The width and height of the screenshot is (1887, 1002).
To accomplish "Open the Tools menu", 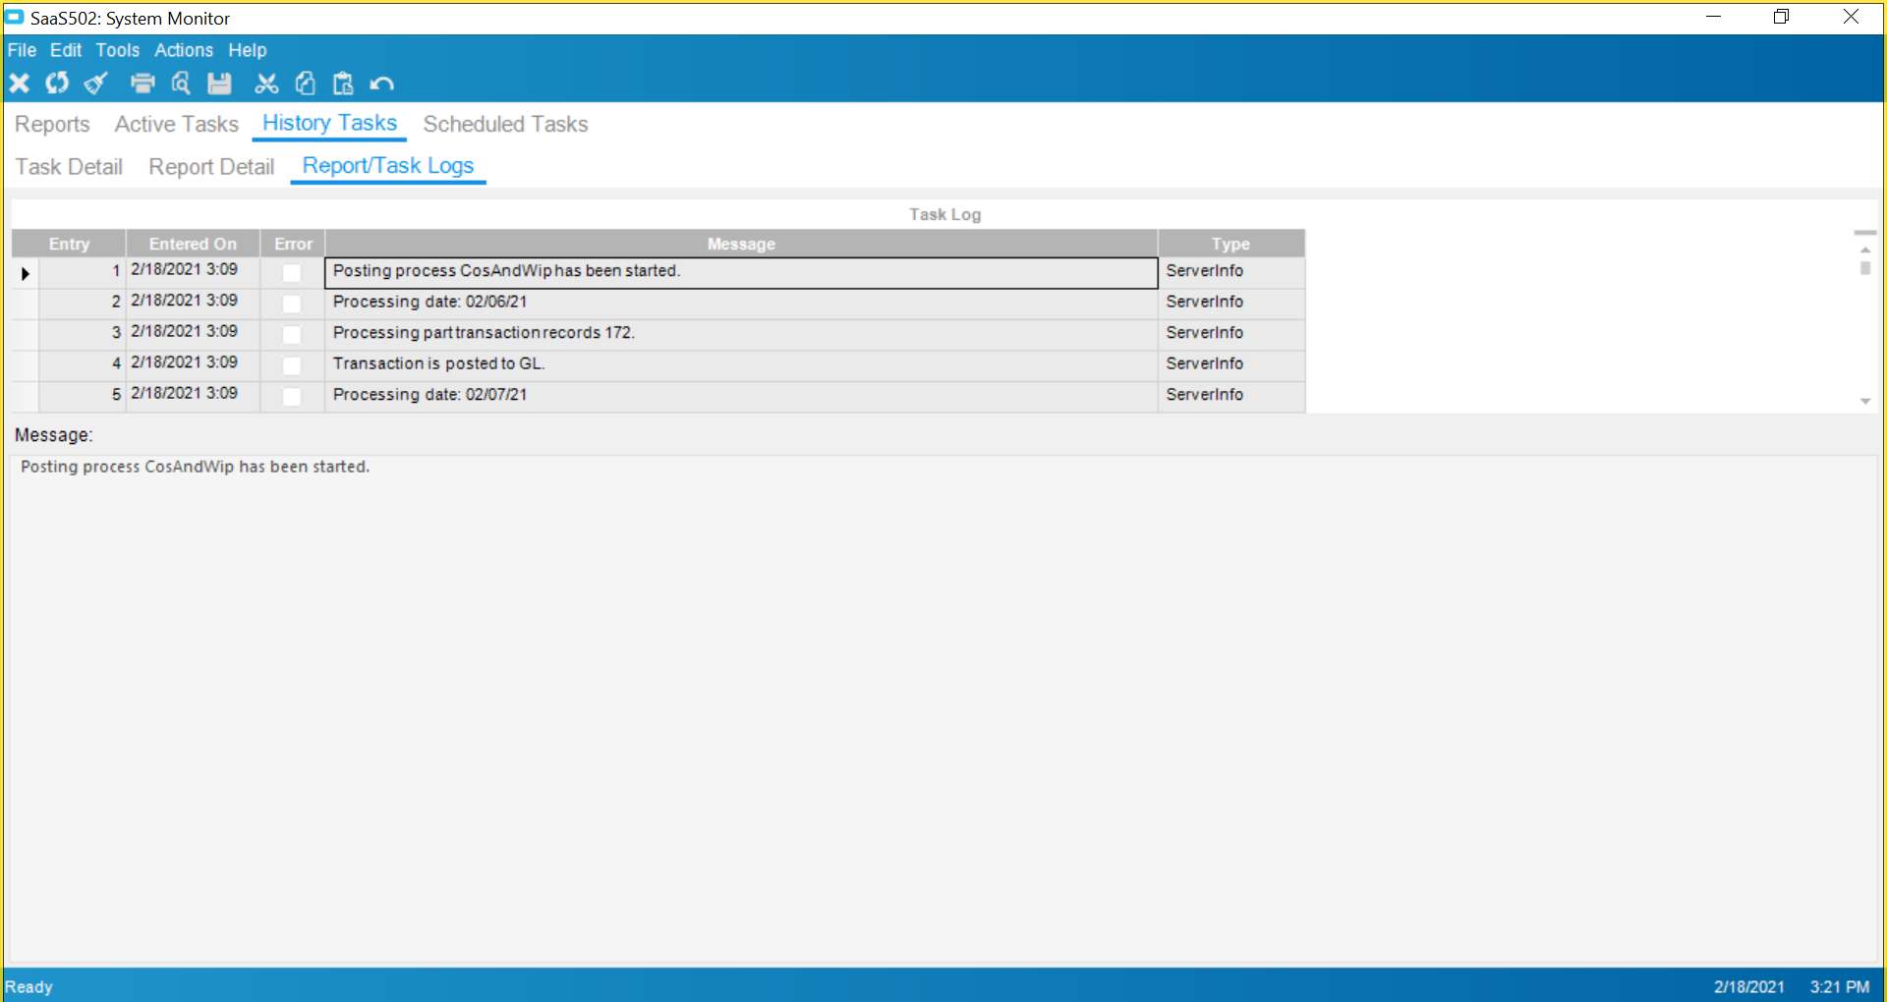I will [x=118, y=50].
